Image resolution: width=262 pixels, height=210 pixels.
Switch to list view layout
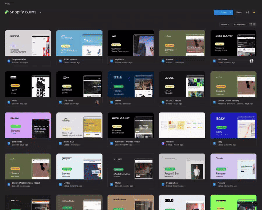(x=254, y=24)
